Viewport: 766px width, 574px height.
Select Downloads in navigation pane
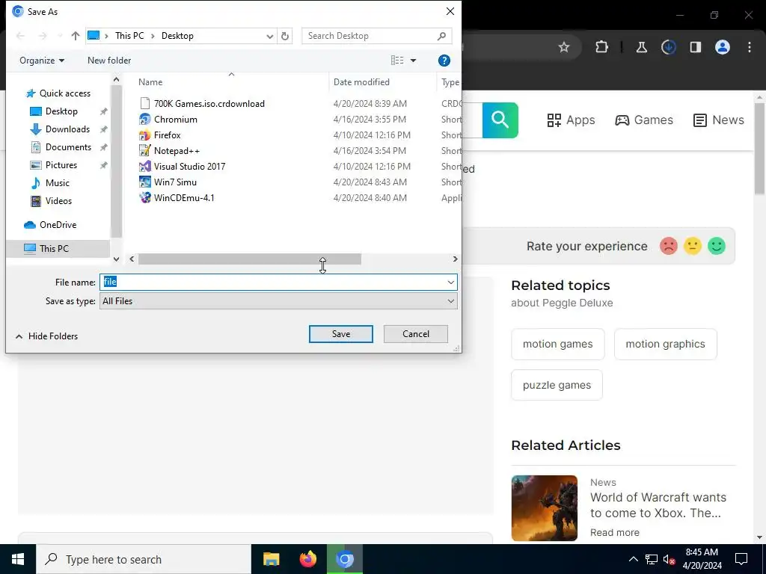pos(67,129)
